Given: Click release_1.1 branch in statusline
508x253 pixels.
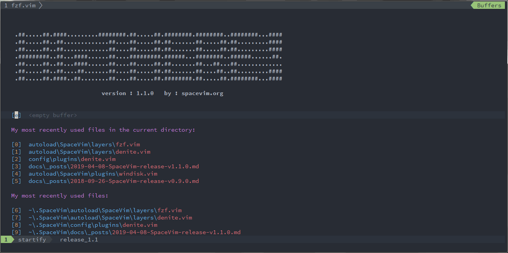Looking at the screenshot, I should point(79,240).
